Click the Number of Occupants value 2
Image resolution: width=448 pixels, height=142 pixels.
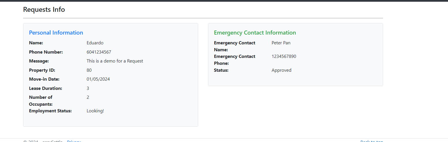(x=88, y=97)
